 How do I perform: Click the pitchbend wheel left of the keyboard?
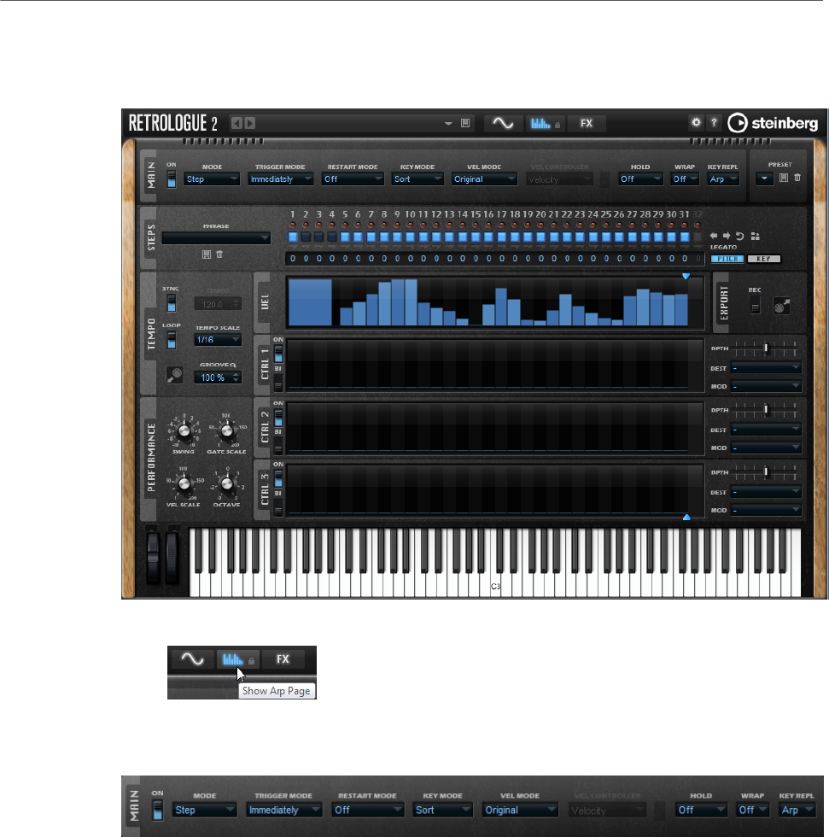[x=153, y=557]
